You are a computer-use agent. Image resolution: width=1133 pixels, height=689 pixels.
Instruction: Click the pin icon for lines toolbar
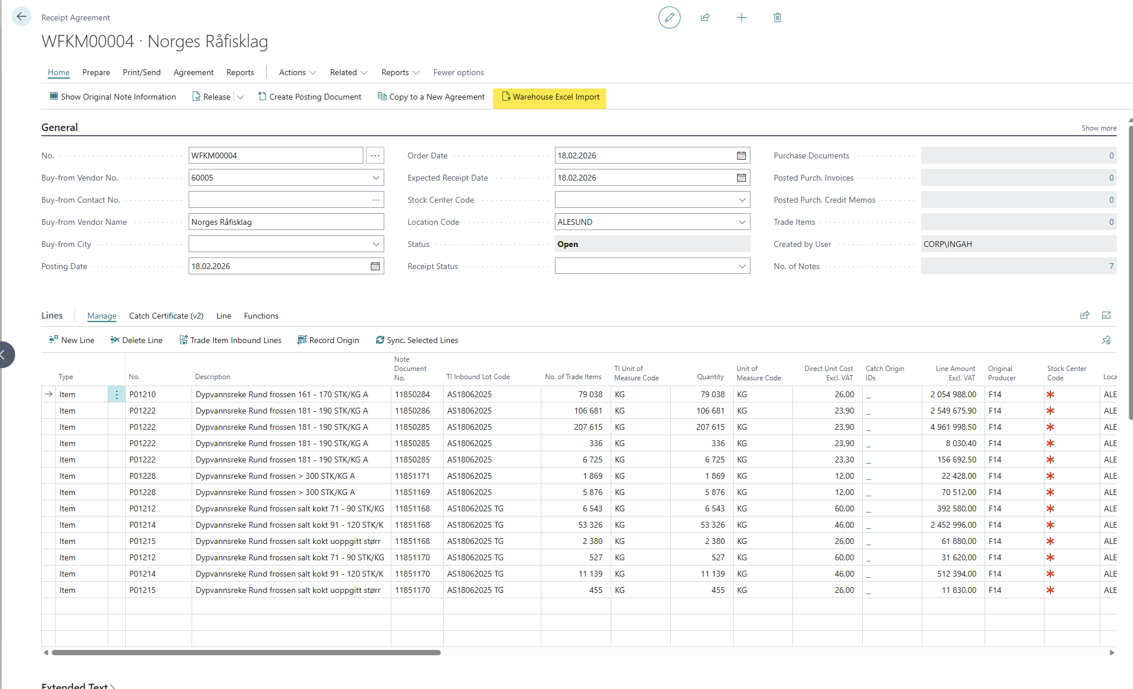click(1106, 340)
